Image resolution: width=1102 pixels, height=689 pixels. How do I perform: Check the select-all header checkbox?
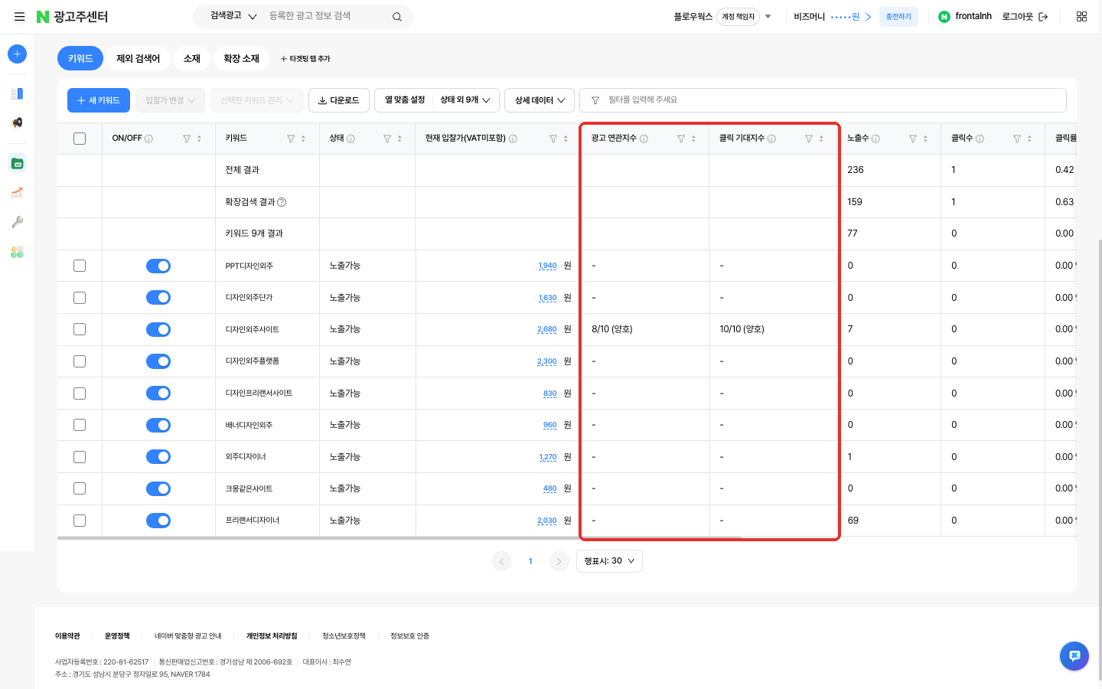(x=80, y=139)
